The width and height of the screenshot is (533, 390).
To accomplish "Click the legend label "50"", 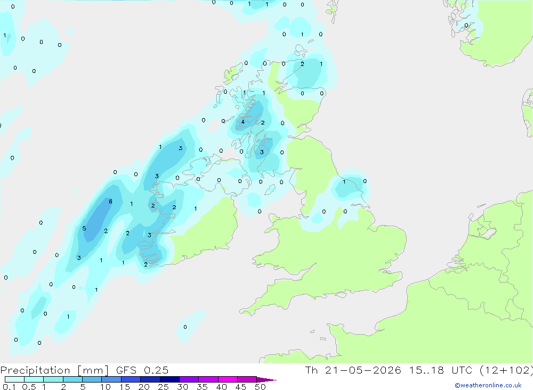I will pyautogui.click(x=261, y=387).
